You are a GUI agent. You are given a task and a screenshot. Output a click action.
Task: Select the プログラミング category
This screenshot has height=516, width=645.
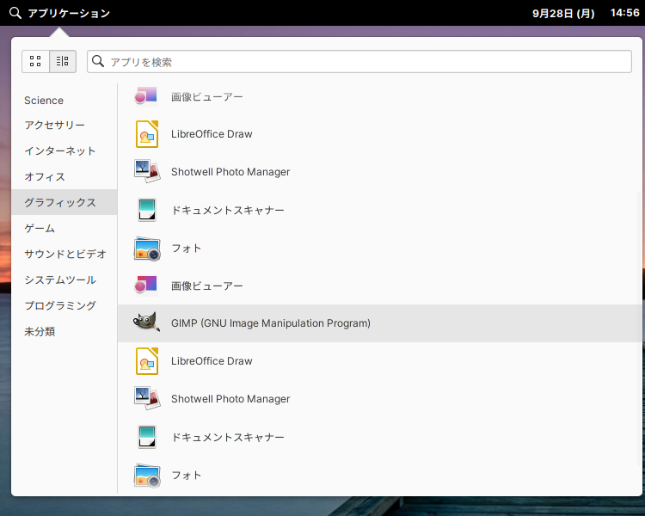[64, 306]
